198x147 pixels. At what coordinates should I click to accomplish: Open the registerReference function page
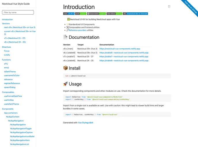(12, 83)
